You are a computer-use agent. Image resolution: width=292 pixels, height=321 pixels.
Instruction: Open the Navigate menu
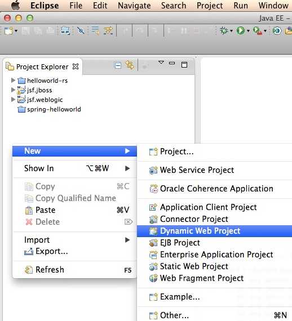(134, 6)
